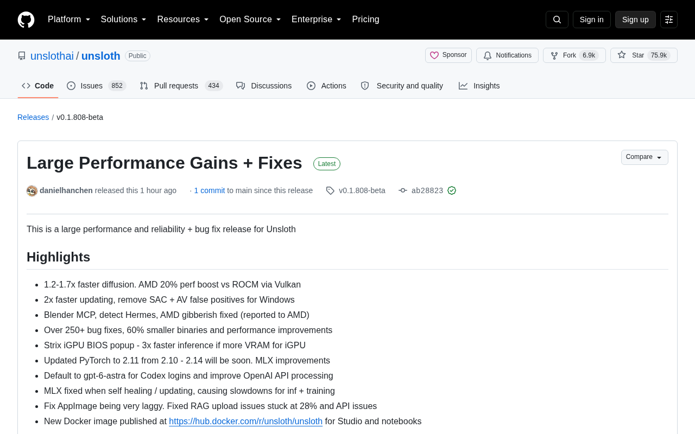Viewport: 695px width, 434px height.
Task: Star the unsloth repository
Action: tap(644, 55)
